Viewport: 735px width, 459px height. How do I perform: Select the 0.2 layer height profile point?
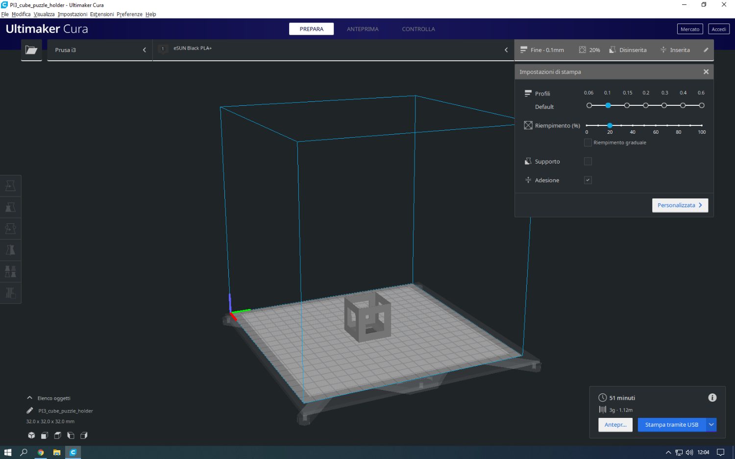pyautogui.click(x=646, y=106)
